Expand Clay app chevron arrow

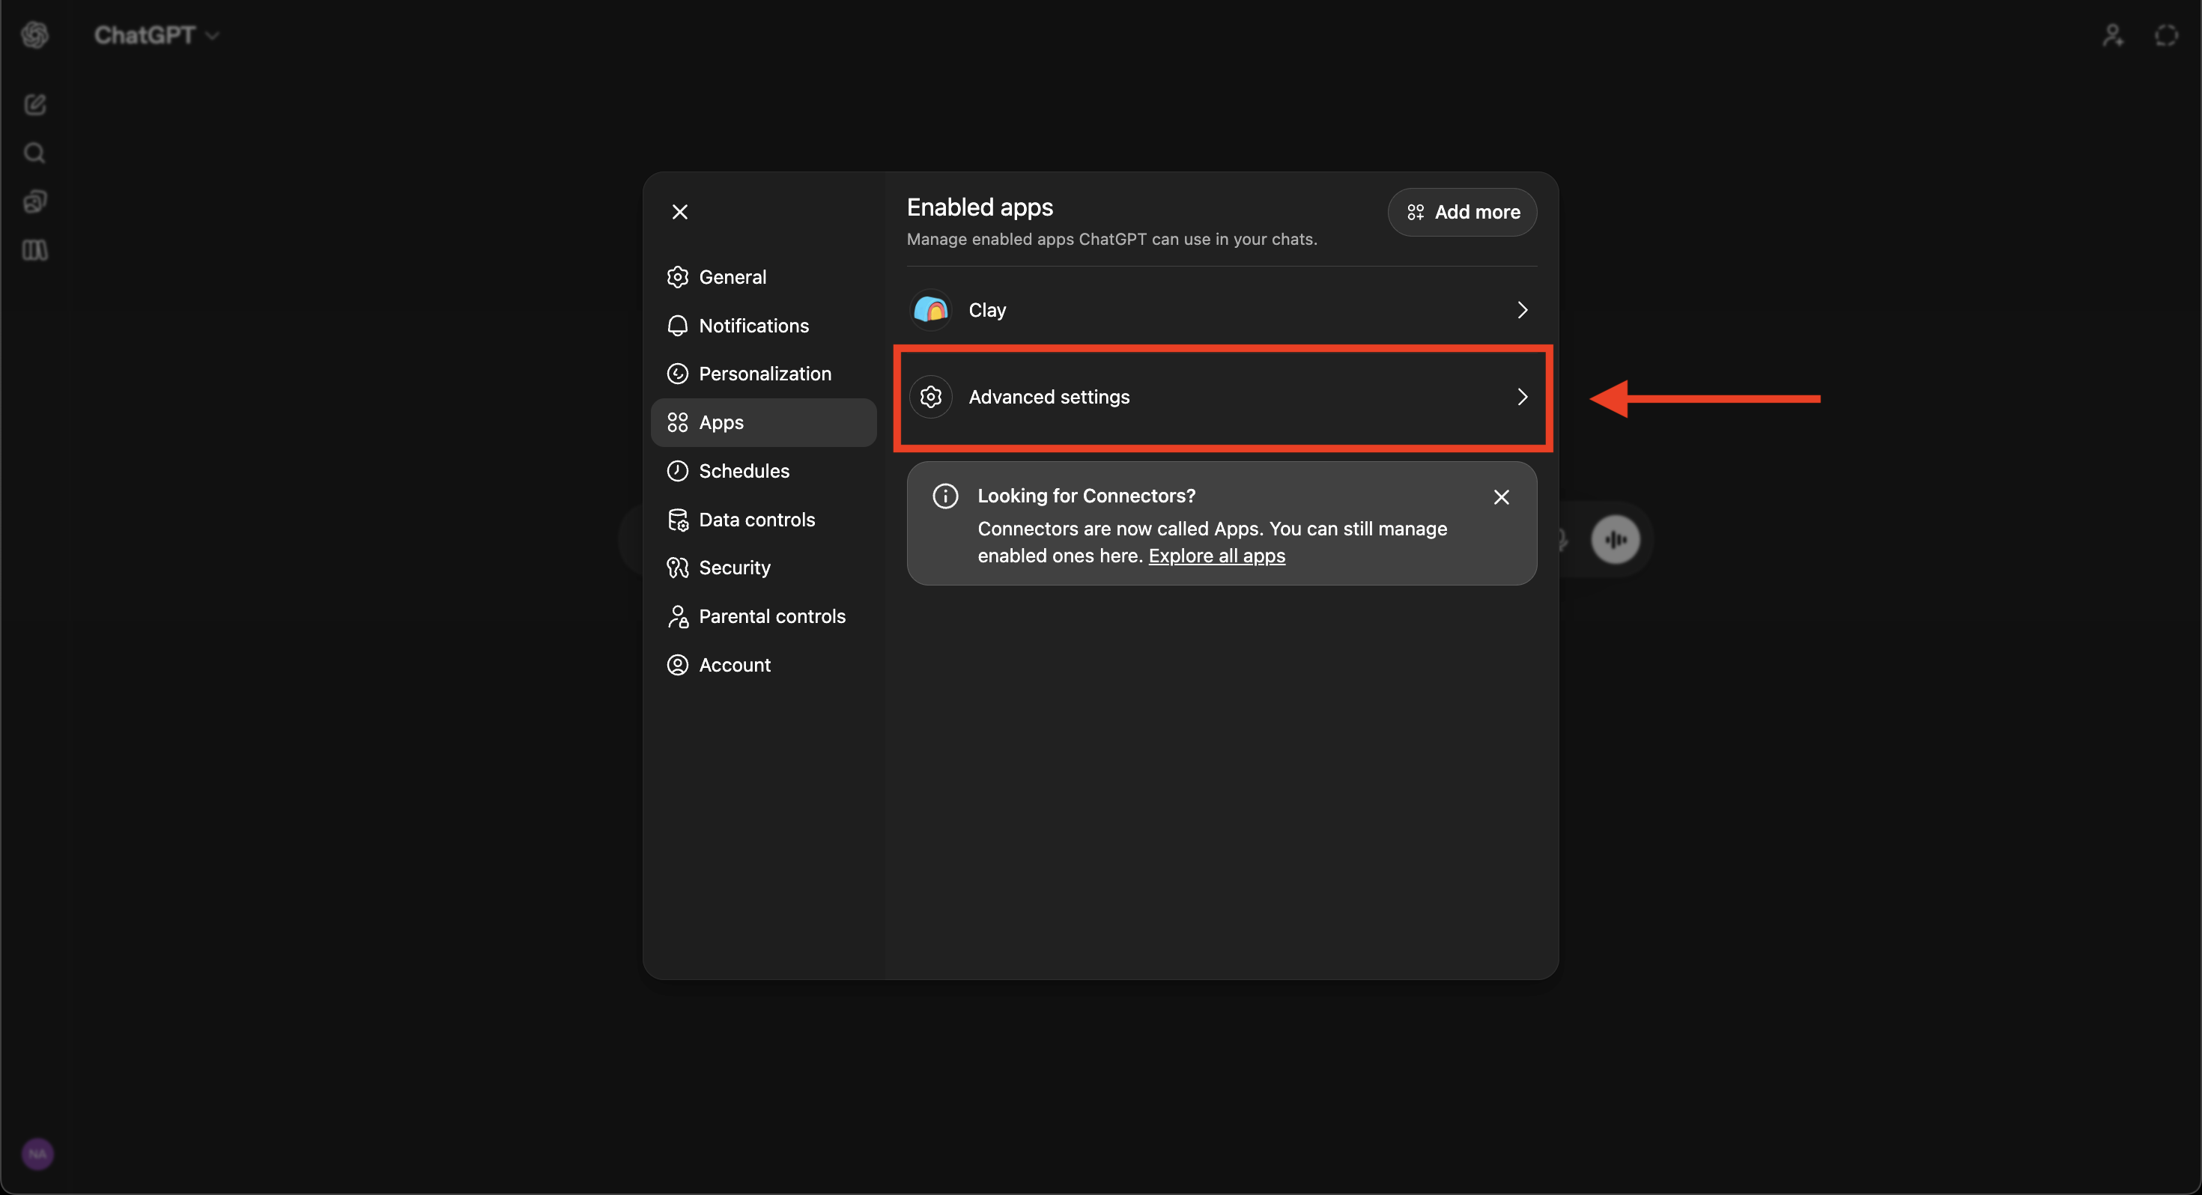pos(1522,309)
